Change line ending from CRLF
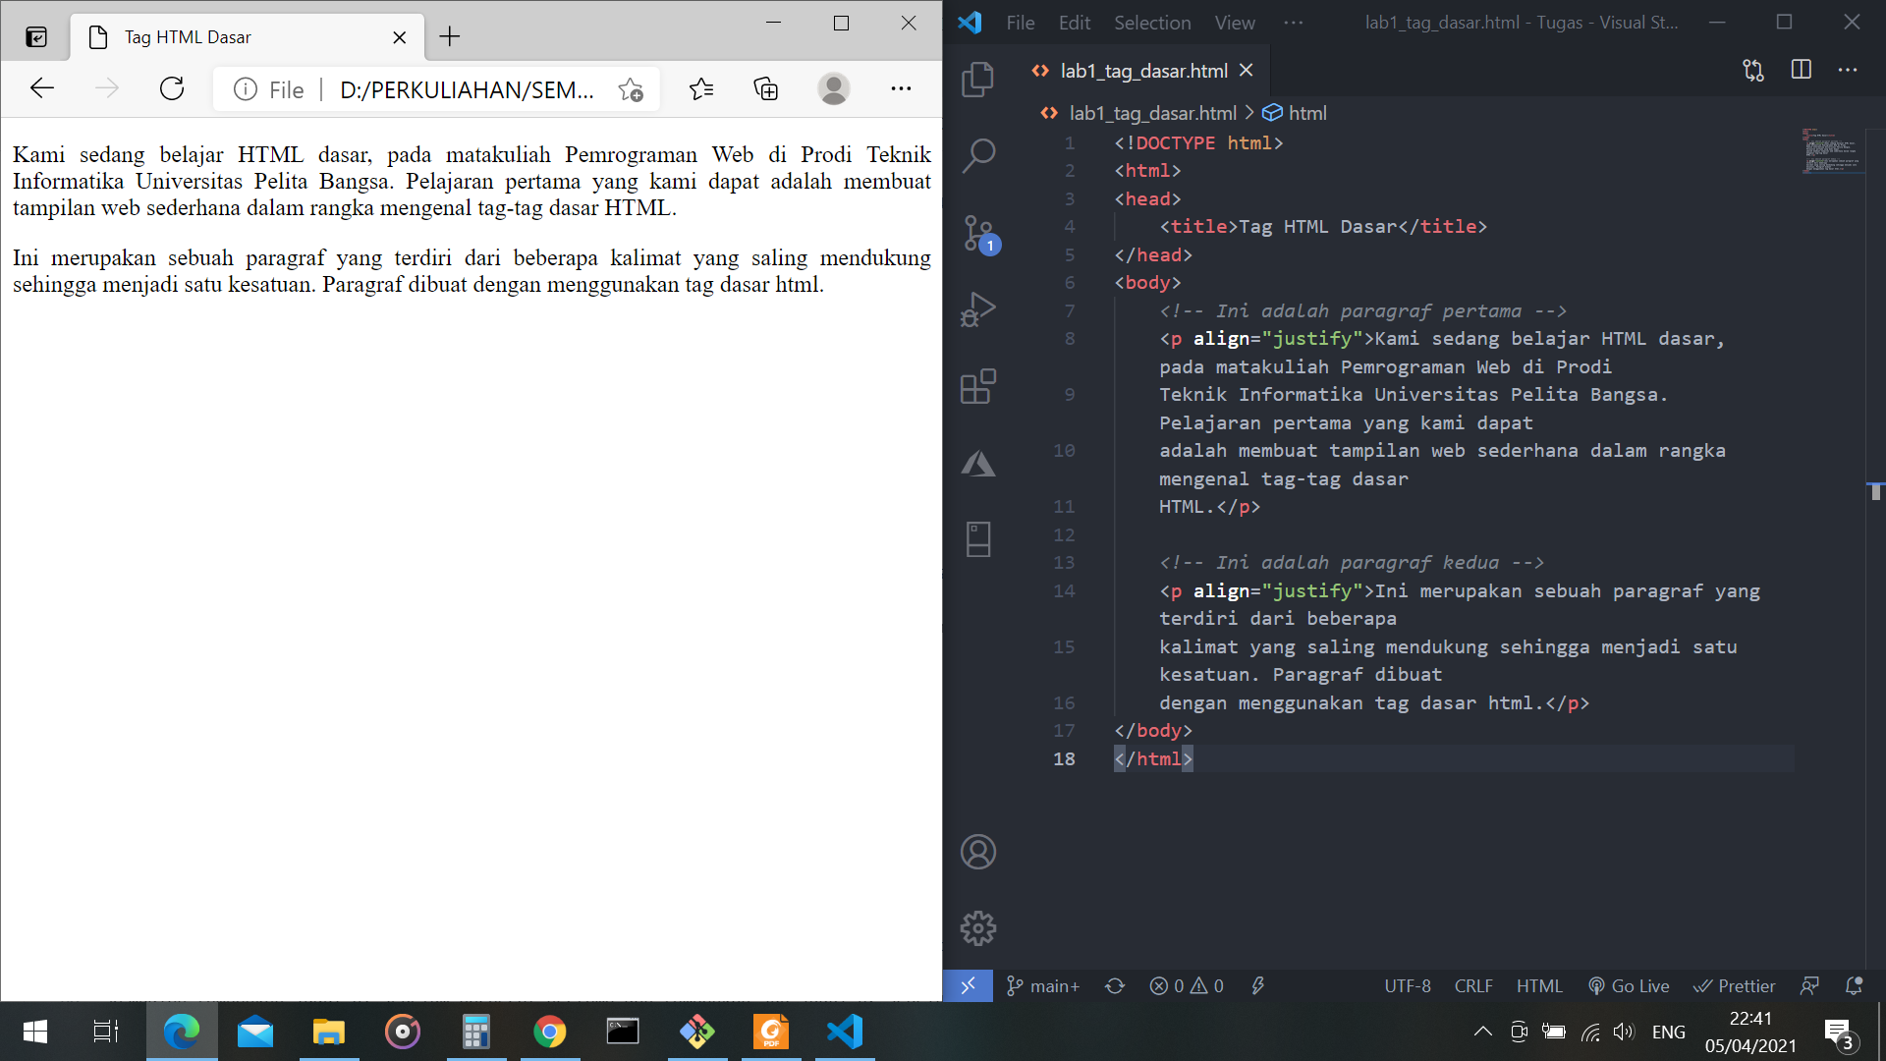 (1473, 985)
